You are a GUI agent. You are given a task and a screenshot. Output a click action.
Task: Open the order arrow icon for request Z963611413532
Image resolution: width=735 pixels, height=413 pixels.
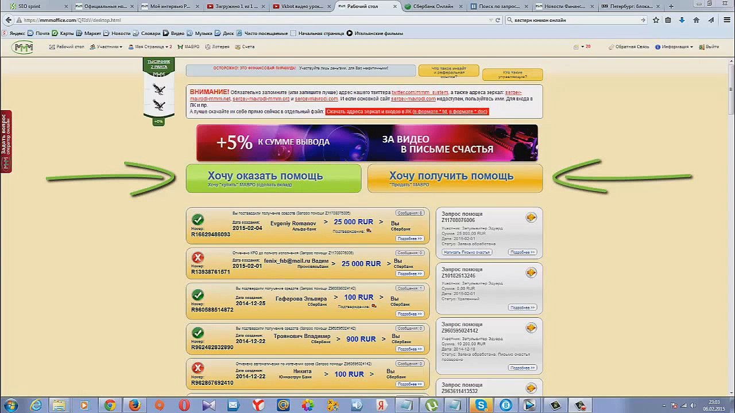pos(531,388)
